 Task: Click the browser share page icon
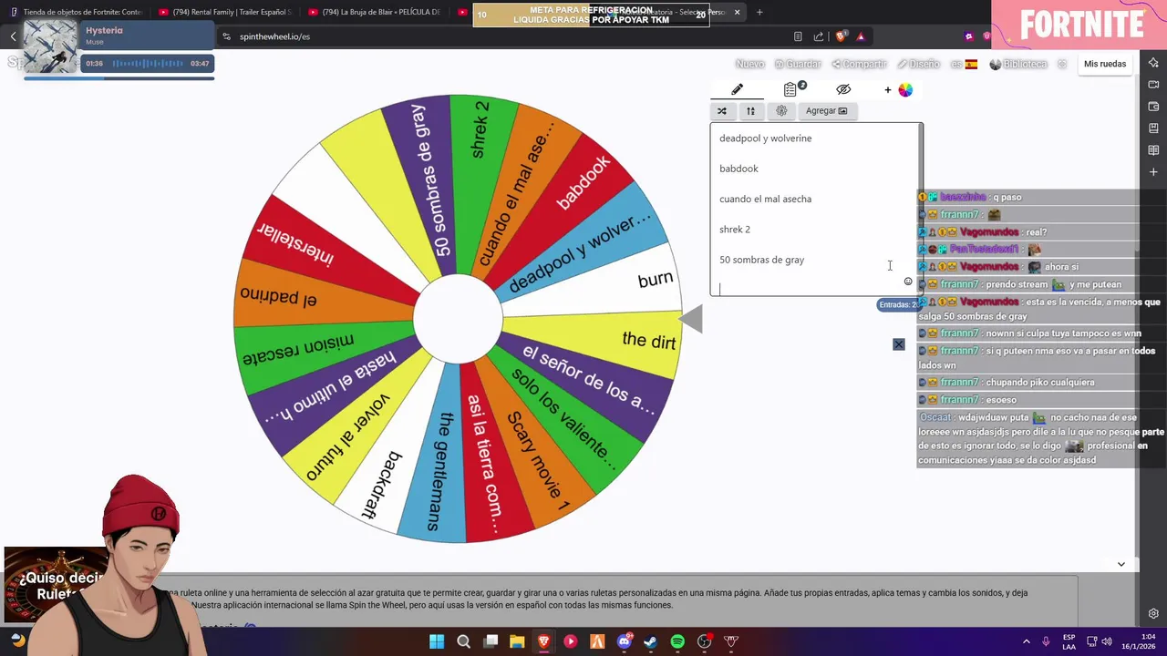818,36
